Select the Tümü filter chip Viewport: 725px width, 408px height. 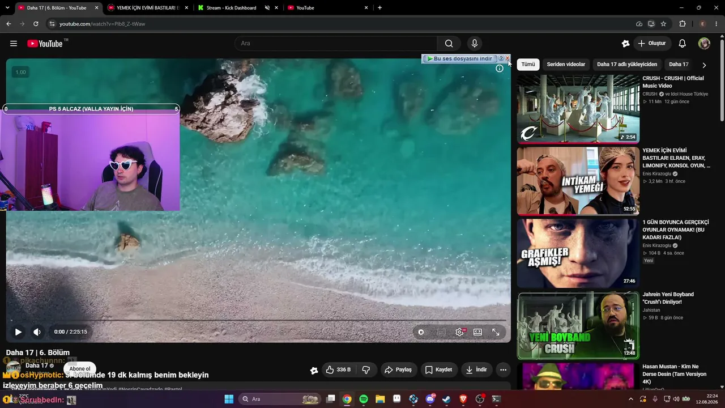click(528, 65)
